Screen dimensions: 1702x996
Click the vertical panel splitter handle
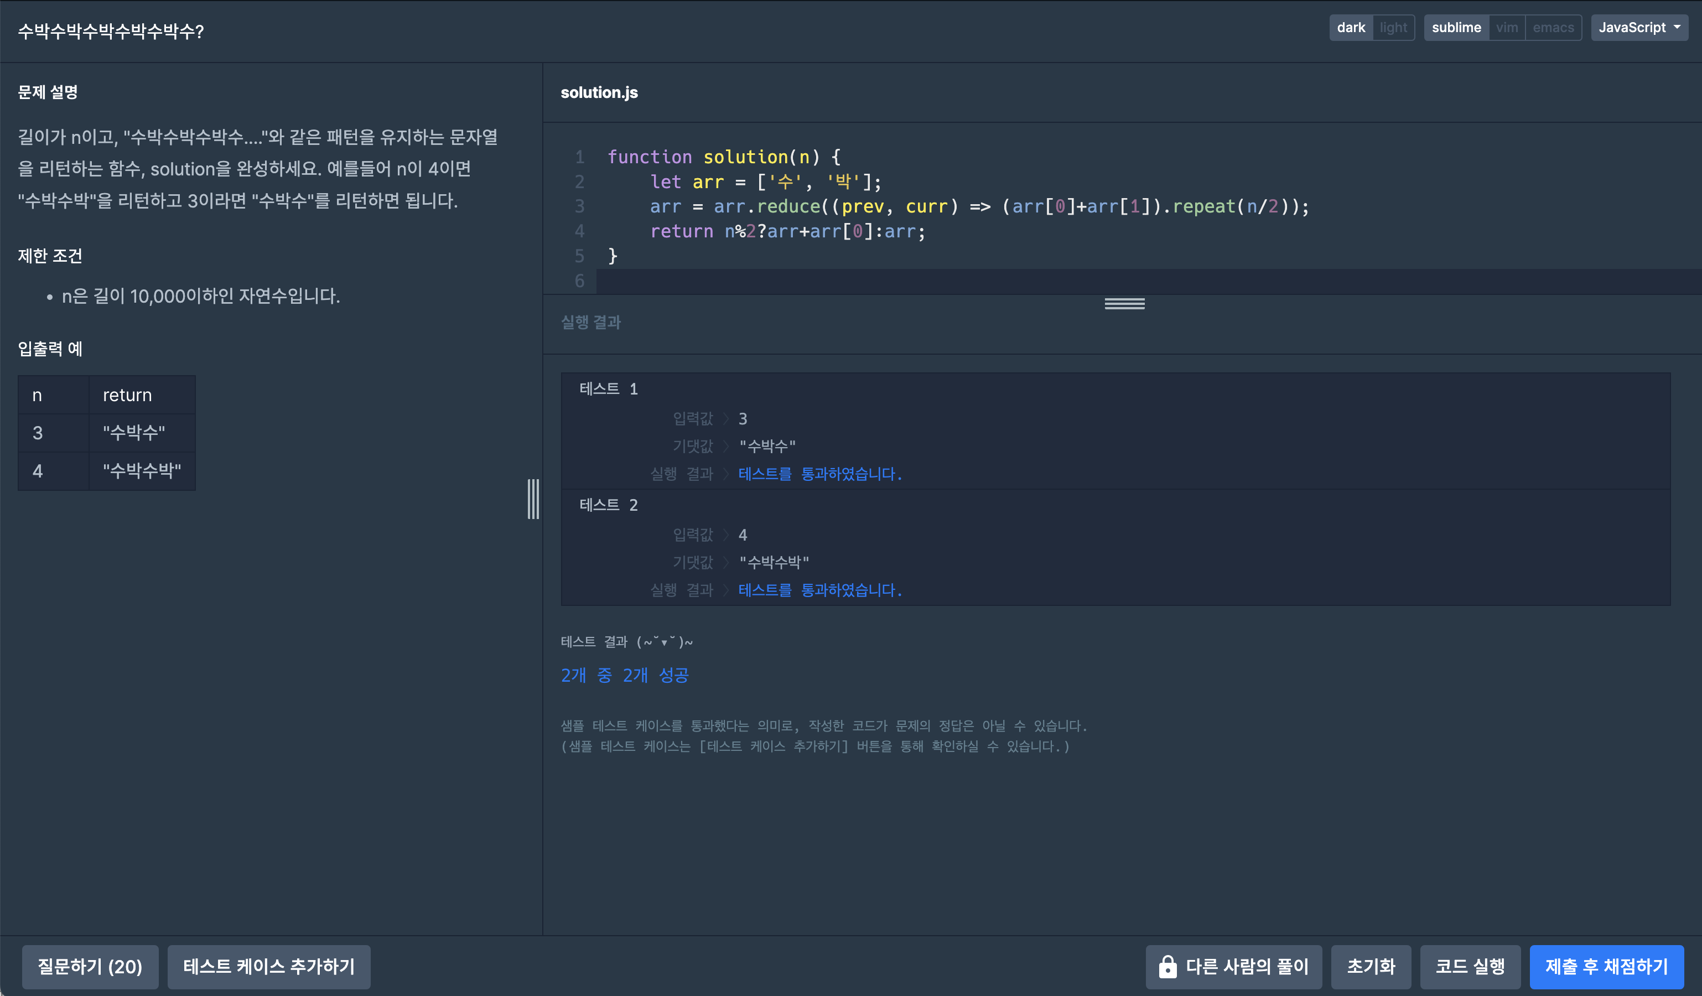pos(533,499)
